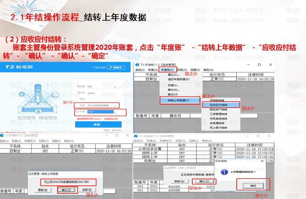Select 网上银行结转 in the submenu
The image size is (306, 199).
point(218,128)
